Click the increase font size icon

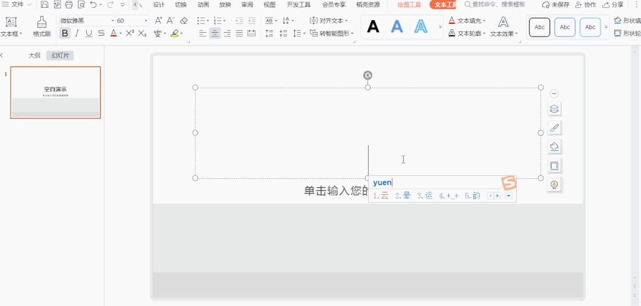point(158,21)
